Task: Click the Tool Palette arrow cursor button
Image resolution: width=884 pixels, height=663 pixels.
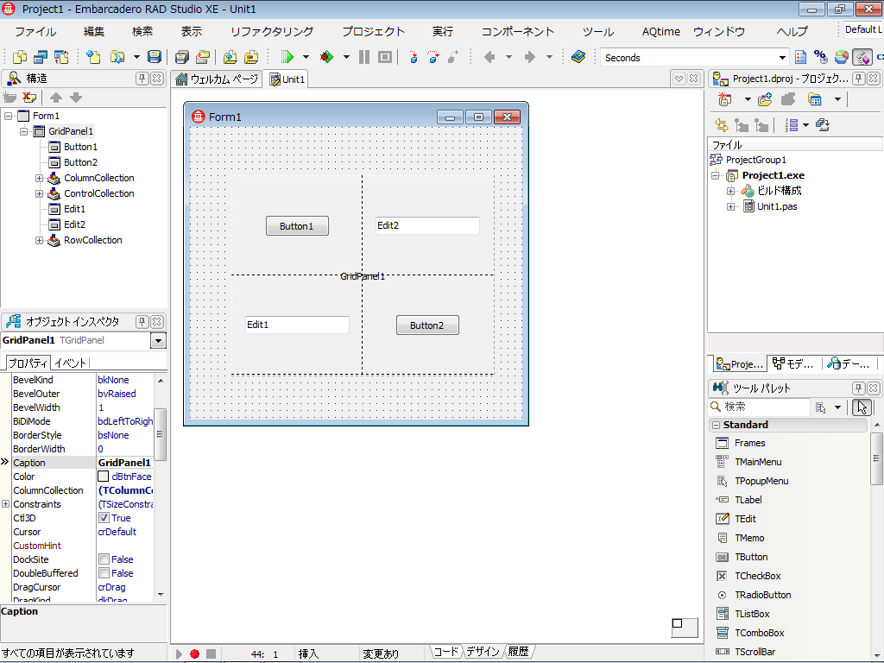Action: (x=862, y=407)
